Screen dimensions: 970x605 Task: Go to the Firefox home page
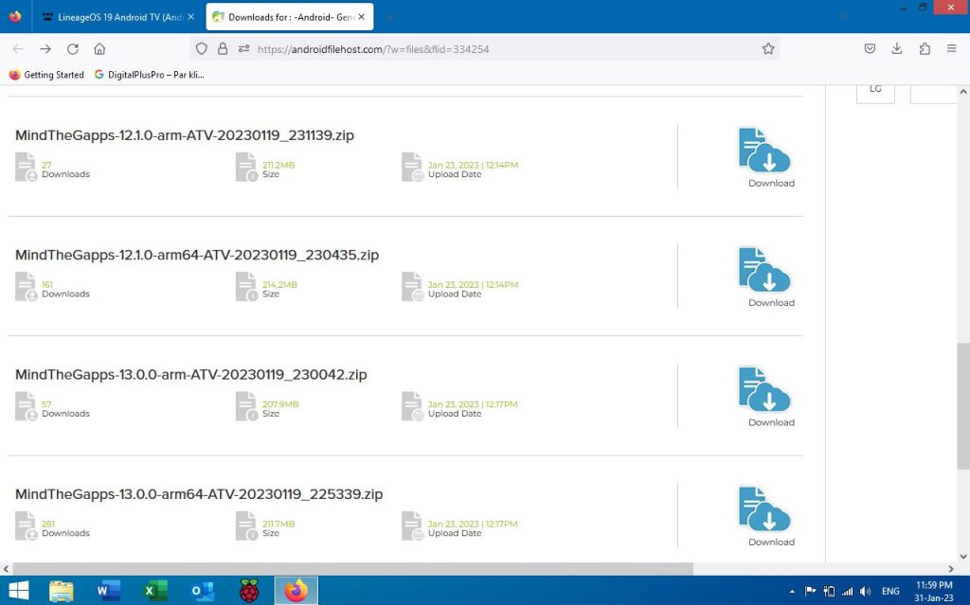click(99, 49)
